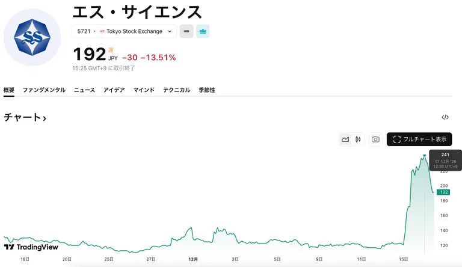Select the ニュース tab
This screenshot has width=462, height=267.
(84, 90)
